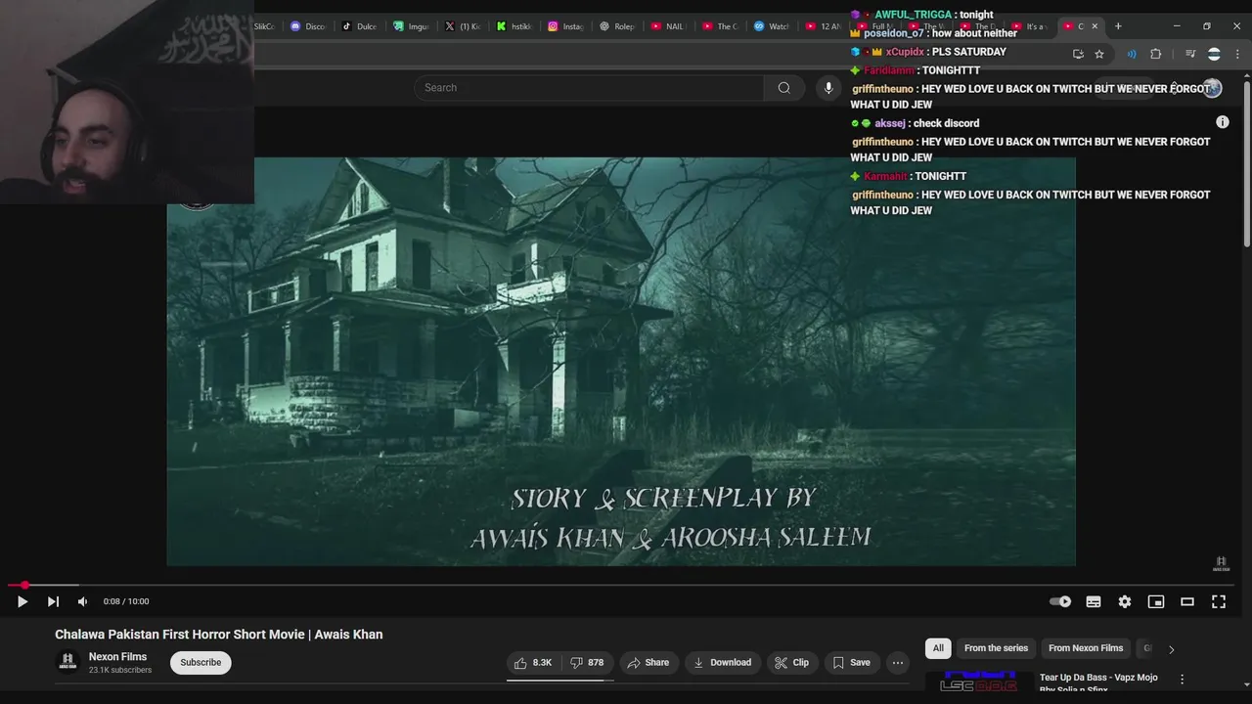
Task: Open Chrome three-dot menu
Action: click(x=1237, y=54)
